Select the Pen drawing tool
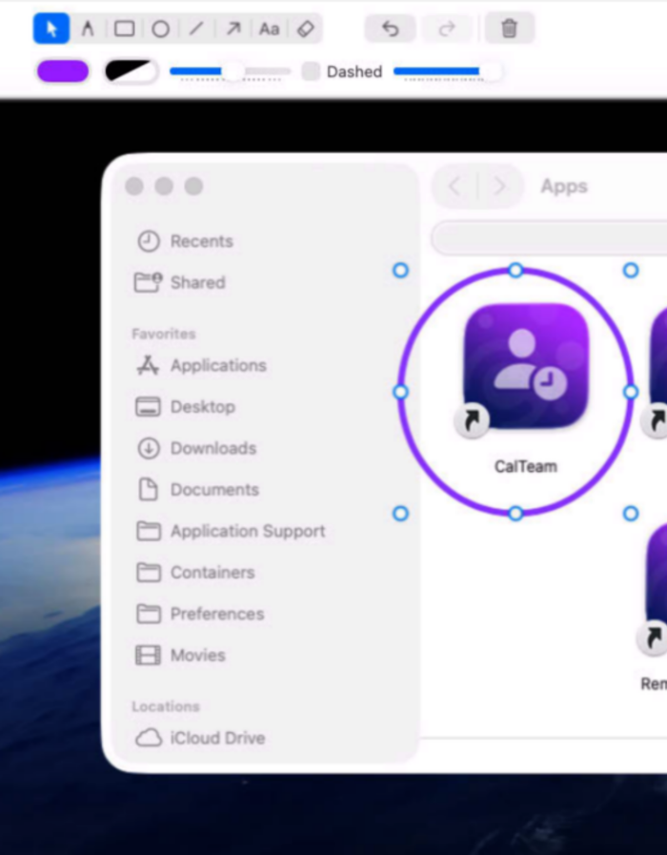Screen dimensions: 667x855 88,29
